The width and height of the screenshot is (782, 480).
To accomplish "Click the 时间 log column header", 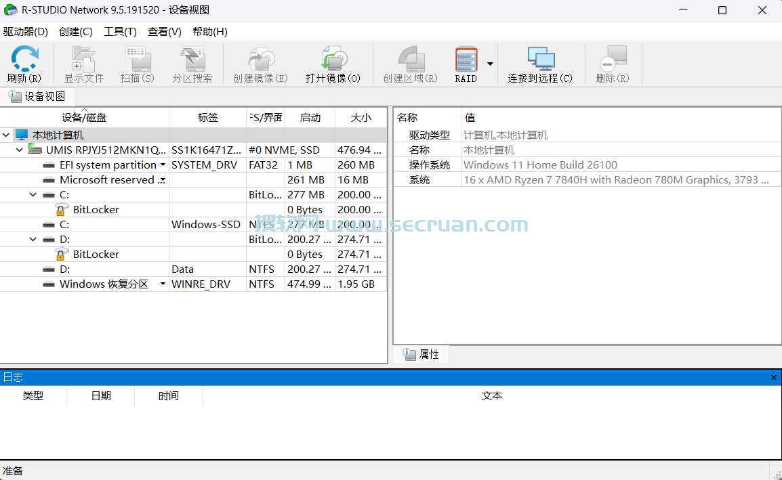I will pos(169,396).
